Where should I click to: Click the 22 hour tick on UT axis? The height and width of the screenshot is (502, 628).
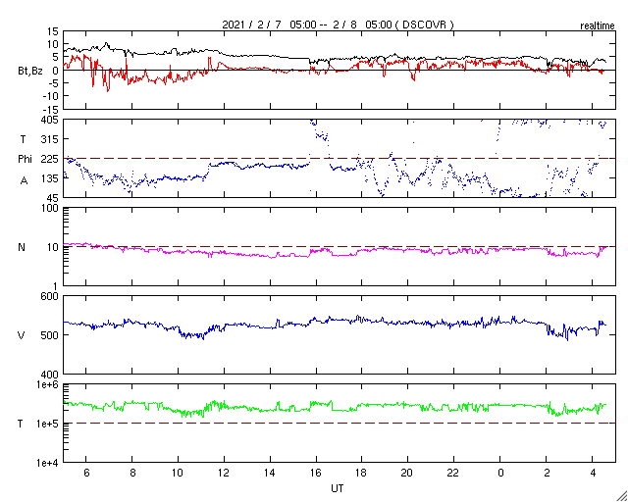[453, 473]
